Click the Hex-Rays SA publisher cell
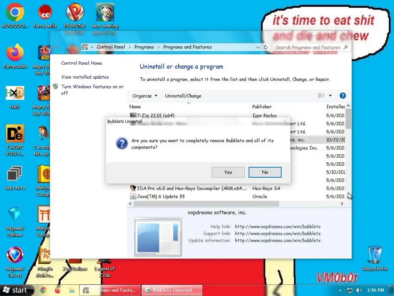Viewport: 394px width, 296px height. point(266,188)
